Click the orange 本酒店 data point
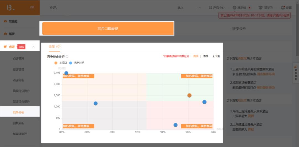 click(189, 95)
